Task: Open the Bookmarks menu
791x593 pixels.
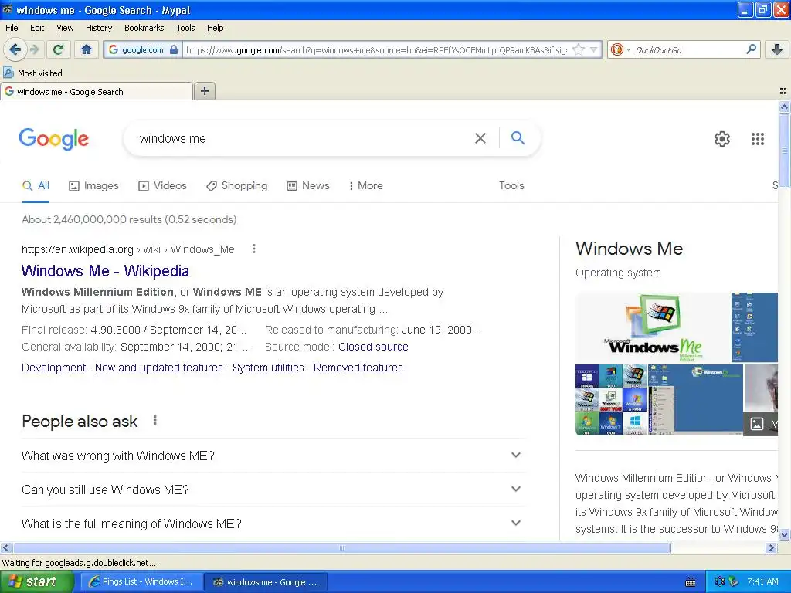Action: (x=144, y=28)
